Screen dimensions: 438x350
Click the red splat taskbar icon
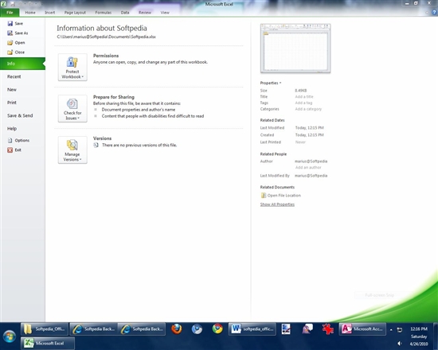click(x=327, y=329)
